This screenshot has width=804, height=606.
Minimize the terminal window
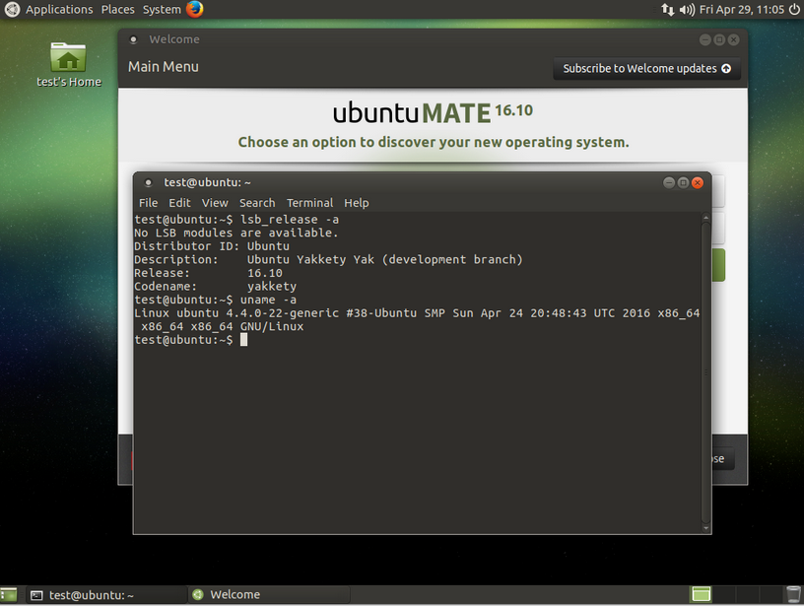click(669, 182)
